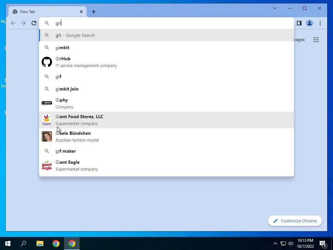333x250 pixels.
Task: Open the notification center icon
Action: point(323,243)
